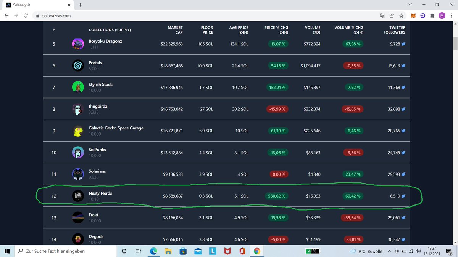Sort by the MARKET CAP column header
458x257 pixels.
pyautogui.click(x=175, y=30)
